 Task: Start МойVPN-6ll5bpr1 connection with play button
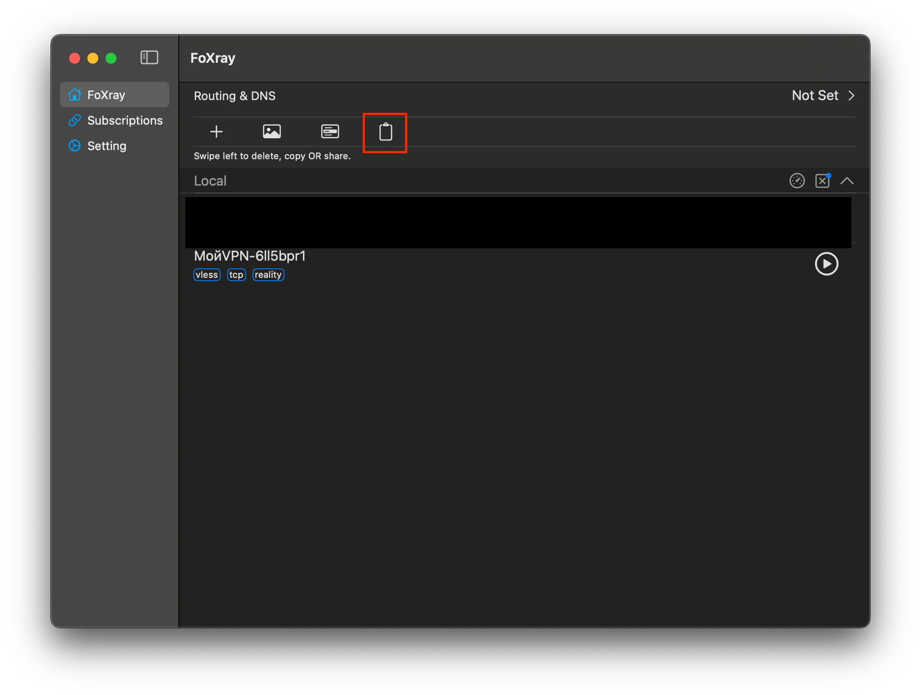[x=826, y=264]
